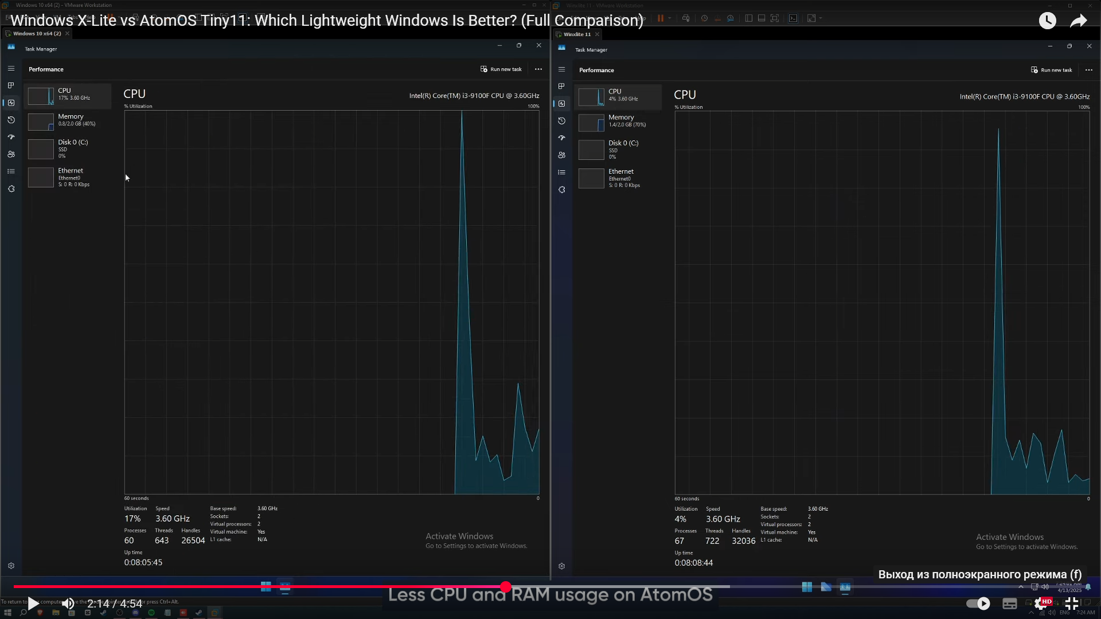Image resolution: width=1101 pixels, height=619 pixels.
Task: Open Startup apps in left Task Manager sidebar
Action: click(11, 137)
